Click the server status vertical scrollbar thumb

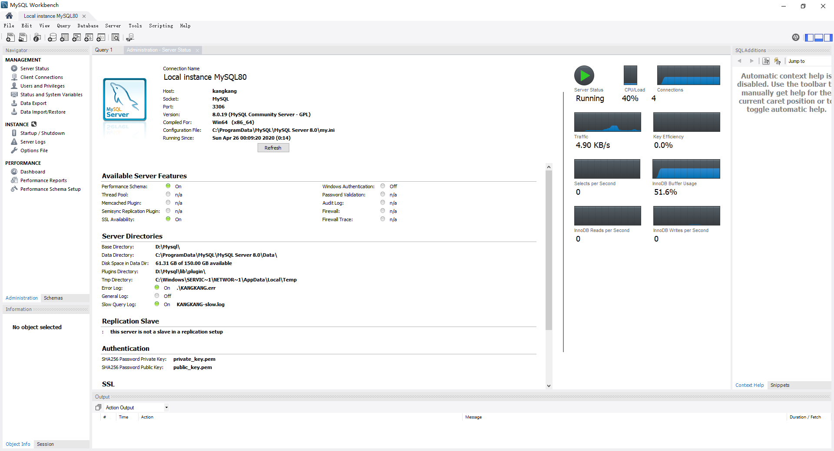click(x=549, y=250)
